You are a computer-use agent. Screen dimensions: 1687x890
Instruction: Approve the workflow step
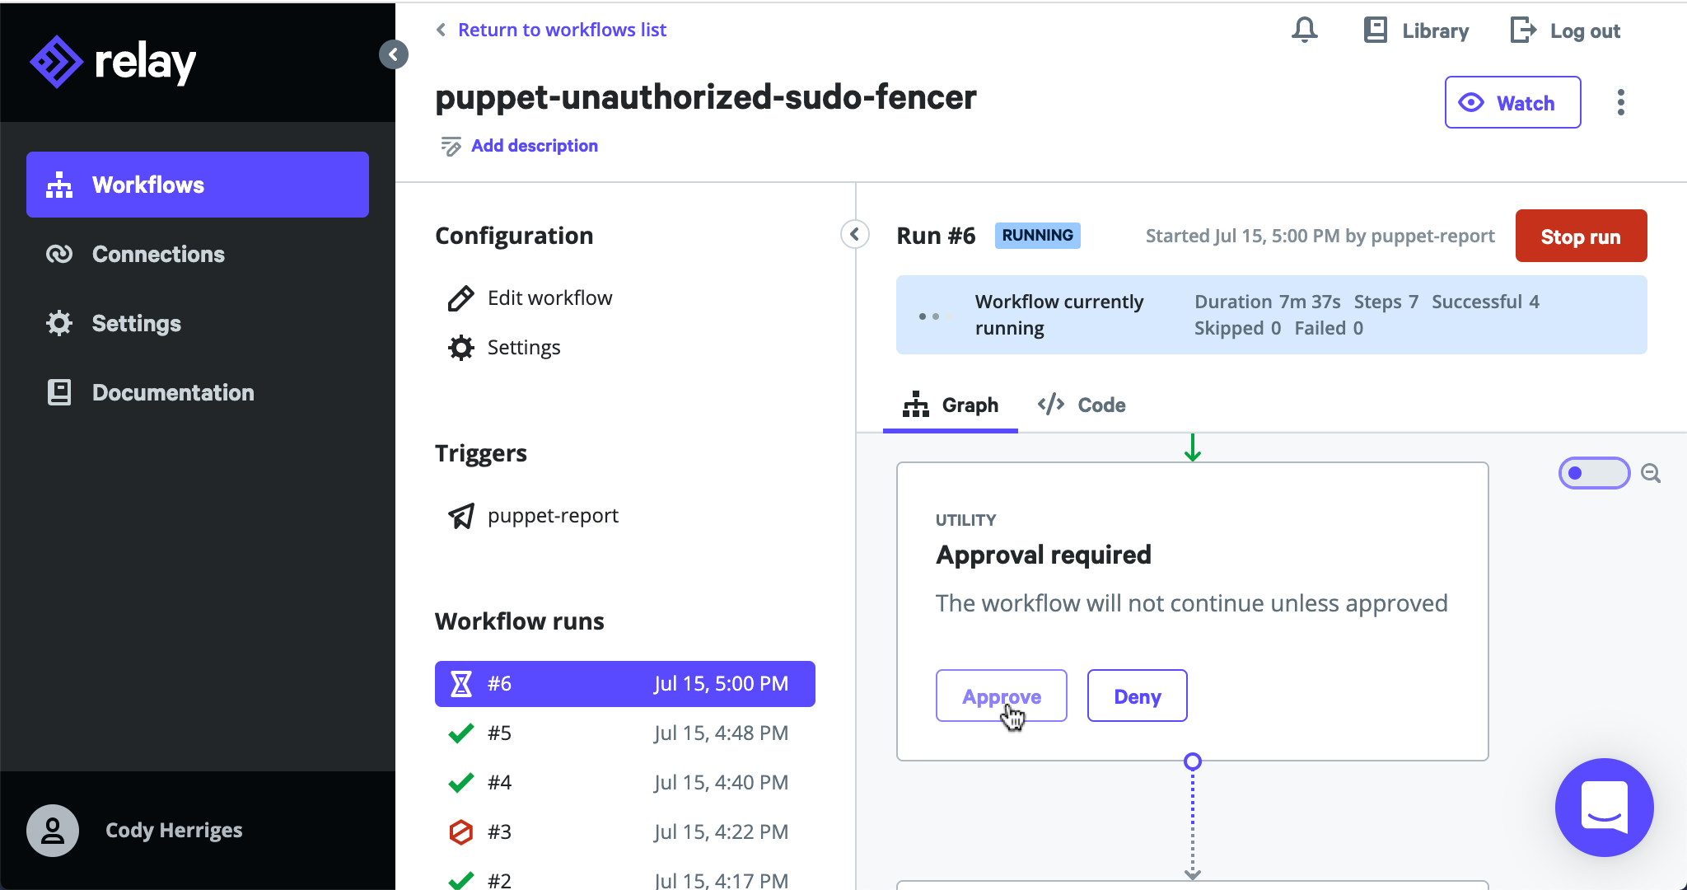1001,696
